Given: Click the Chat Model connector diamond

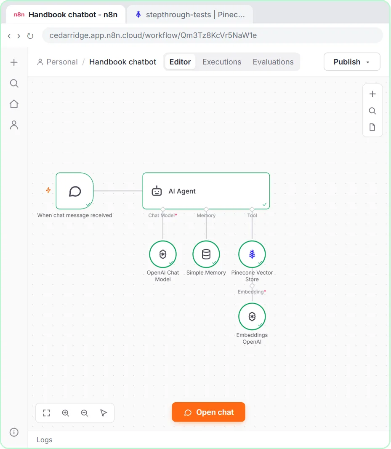Looking at the screenshot, I should 163,209.
